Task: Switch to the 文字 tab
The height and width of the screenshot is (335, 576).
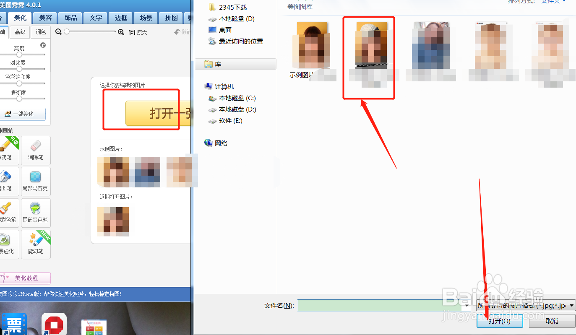Action: tap(96, 18)
